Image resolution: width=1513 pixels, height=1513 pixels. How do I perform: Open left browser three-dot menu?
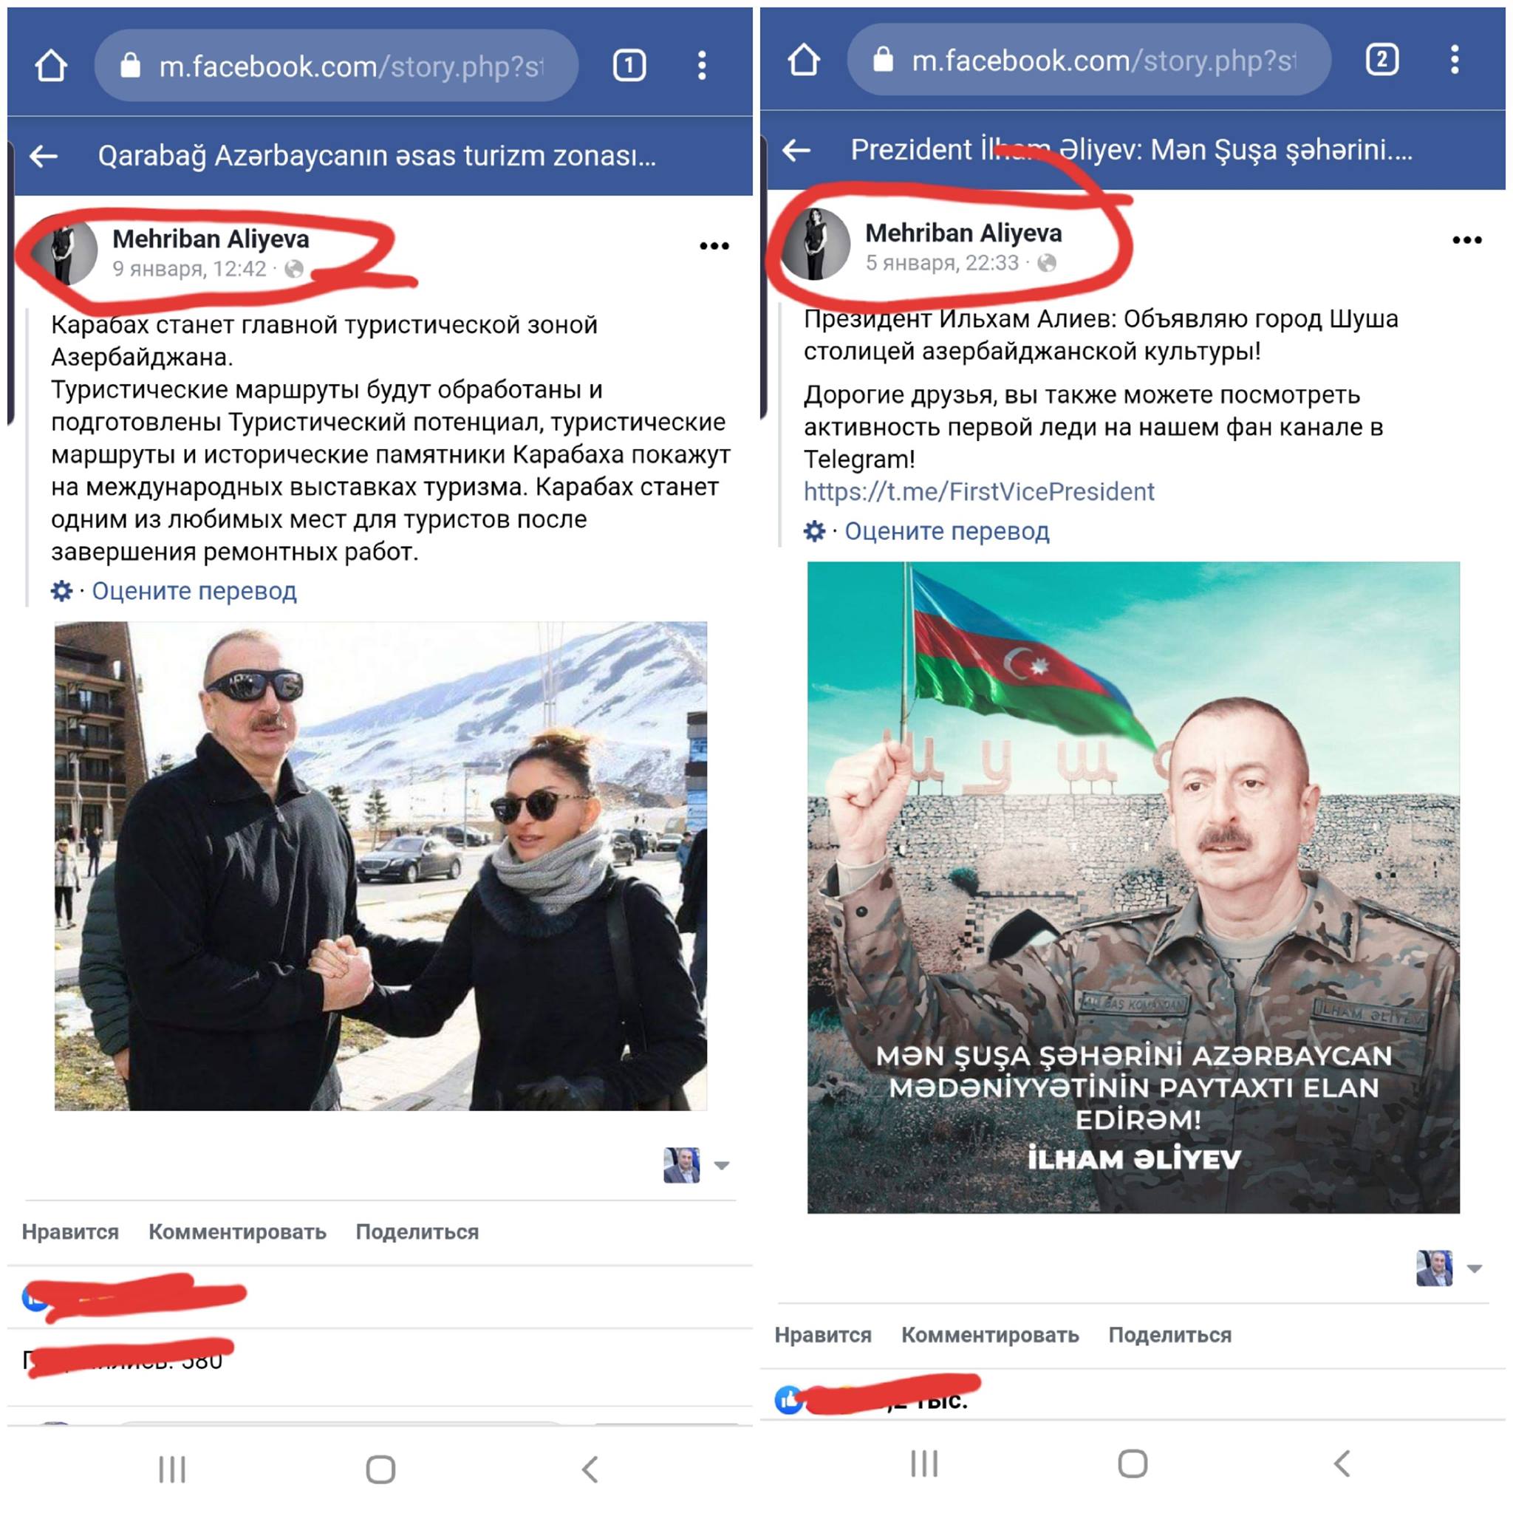point(702,66)
